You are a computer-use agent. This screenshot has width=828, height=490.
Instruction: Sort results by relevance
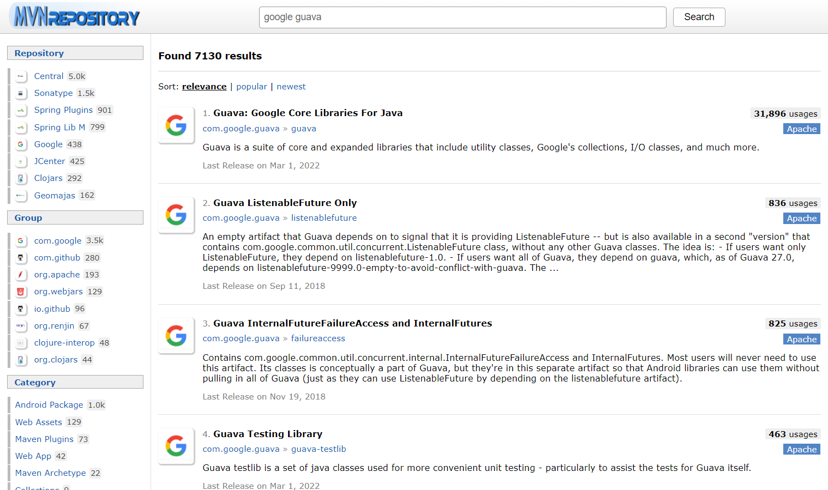click(x=204, y=87)
